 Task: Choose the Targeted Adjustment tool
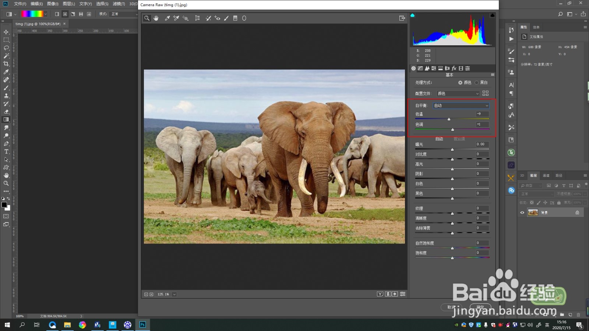click(185, 18)
